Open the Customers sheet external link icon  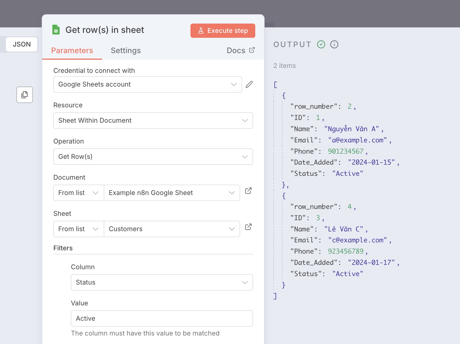click(x=248, y=227)
